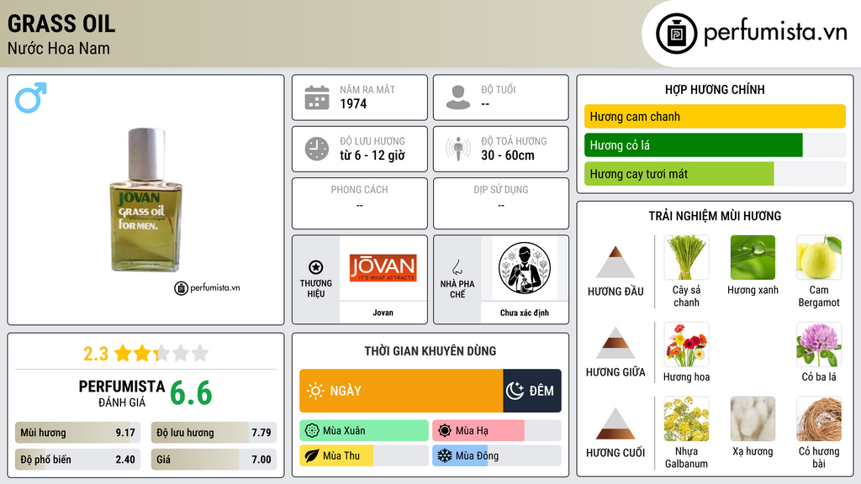Click the perfumer illustration labeled Chưa xác định

[525, 268]
